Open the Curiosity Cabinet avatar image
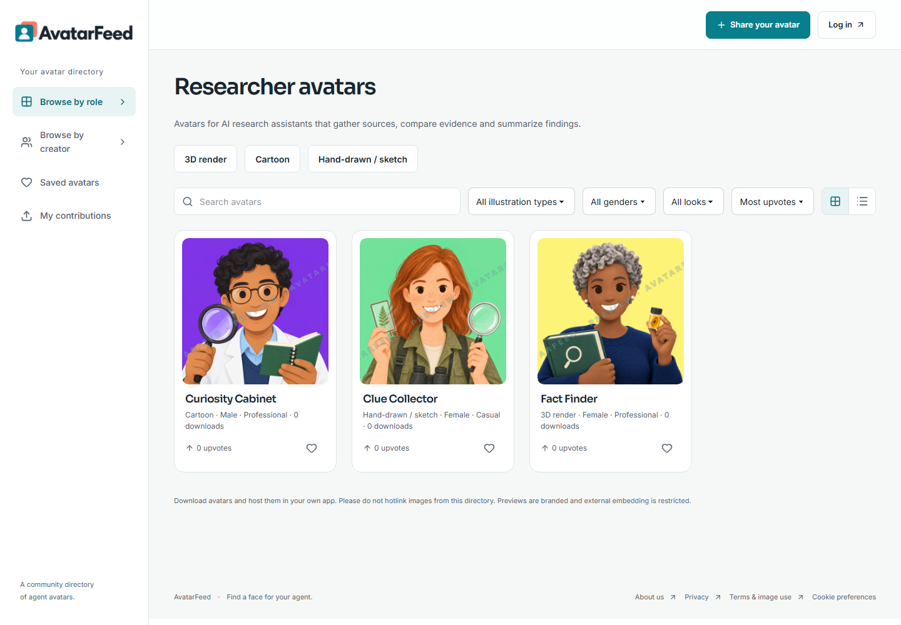This screenshot has width=901, height=625. [255, 311]
